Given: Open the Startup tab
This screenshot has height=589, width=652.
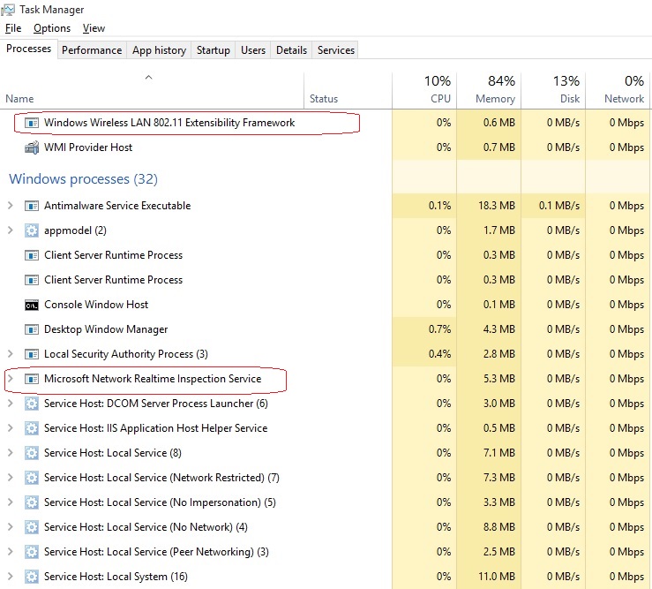Looking at the screenshot, I should (x=213, y=50).
